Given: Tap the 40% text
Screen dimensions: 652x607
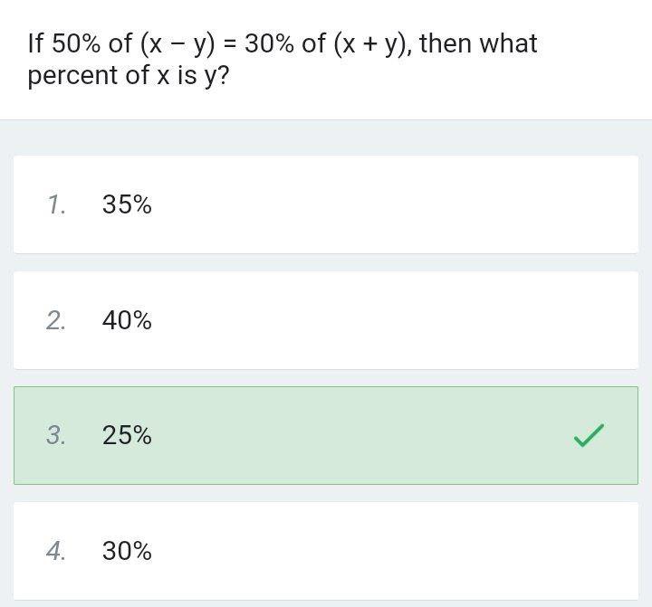Looking at the screenshot, I should (127, 320).
